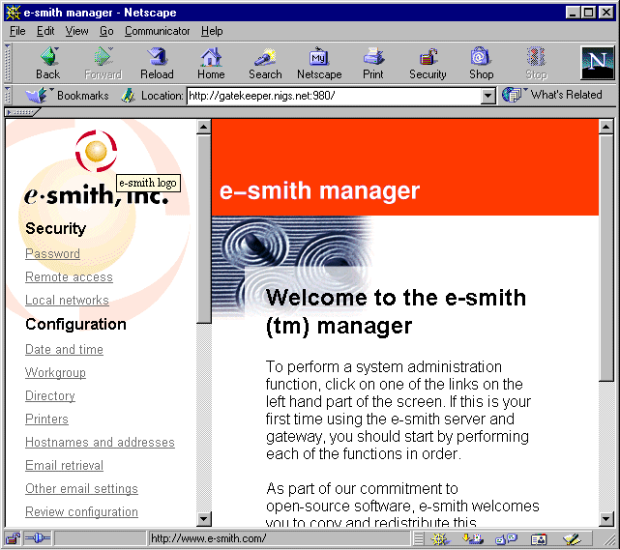Image resolution: width=620 pixels, height=550 pixels.
Task: Click the right frame scrollbar thumb
Action: (x=606, y=258)
